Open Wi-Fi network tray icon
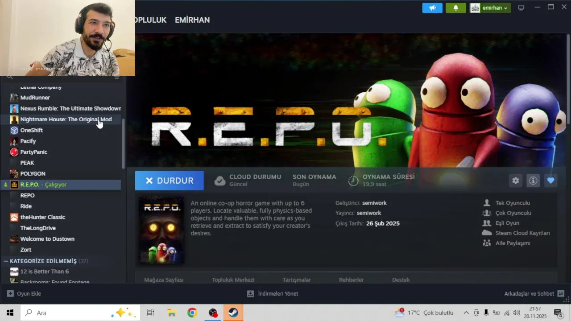This screenshot has height=321, width=571. pyautogui.click(x=507, y=313)
